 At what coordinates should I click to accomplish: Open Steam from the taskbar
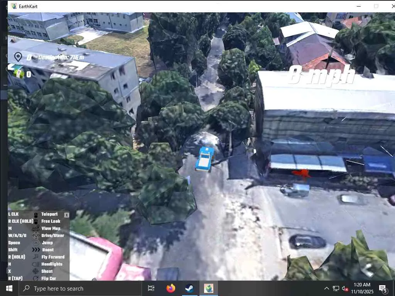tap(189, 288)
